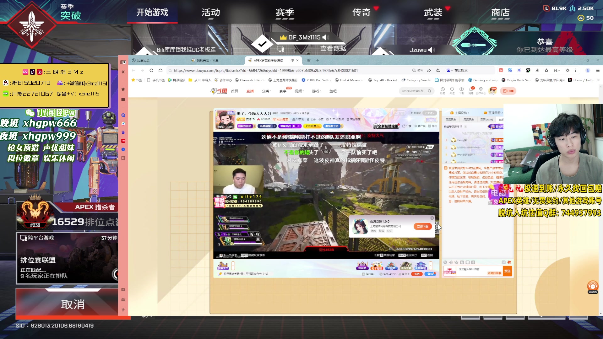This screenshot has height=339, width=603.
Task: Click the 发送 chat button
Action: tap(507, 271)
